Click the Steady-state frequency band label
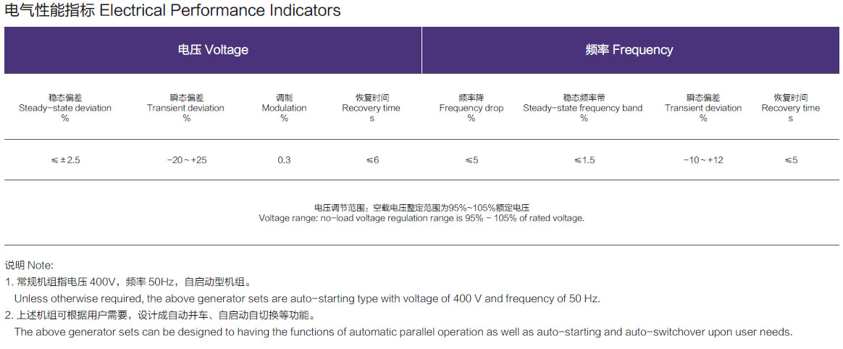Image resolution: width=843 pixels, height=349 pixels. pos(583,108)
